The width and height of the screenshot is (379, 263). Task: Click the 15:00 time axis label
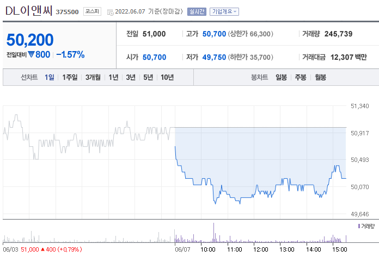(x=340, y=249)
